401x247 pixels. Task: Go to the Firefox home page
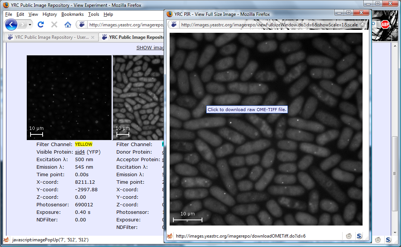pyautogui.click(x=68, y=25)
